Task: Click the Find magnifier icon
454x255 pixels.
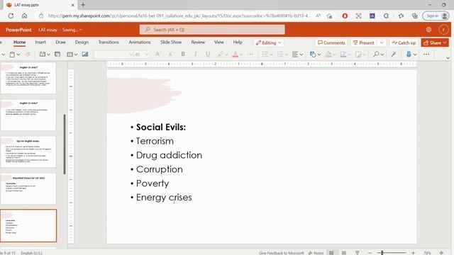Action: tap(376, 54)
